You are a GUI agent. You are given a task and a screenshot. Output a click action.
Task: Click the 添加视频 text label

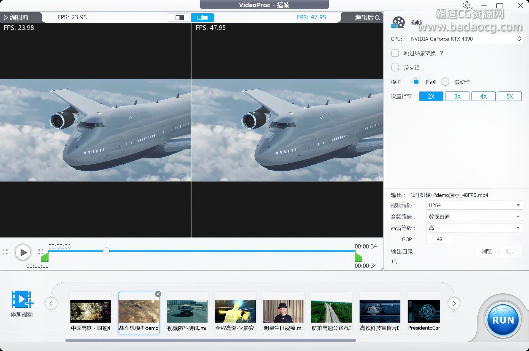[21, 314]
